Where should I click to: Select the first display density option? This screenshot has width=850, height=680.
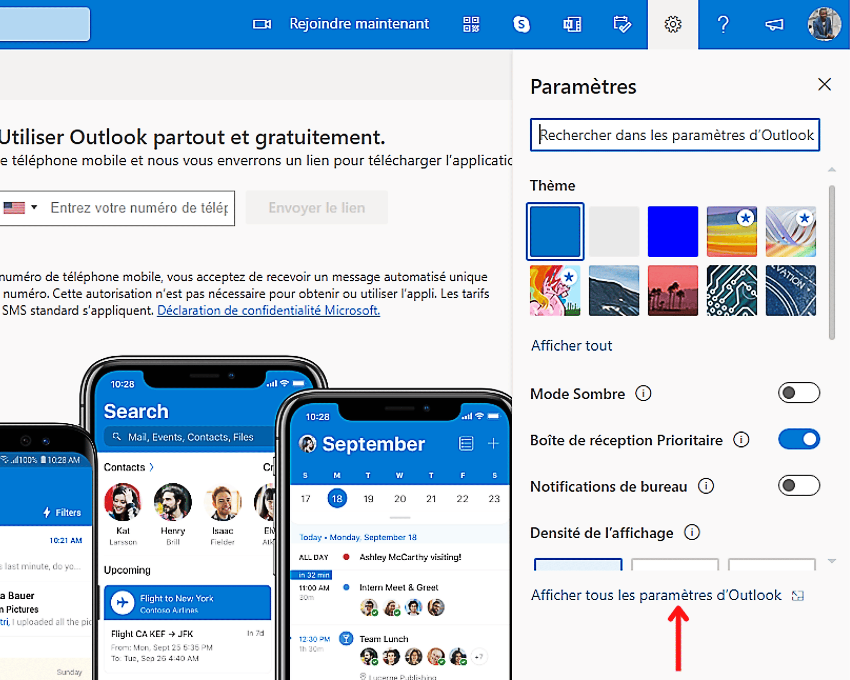tap(578, 564)
